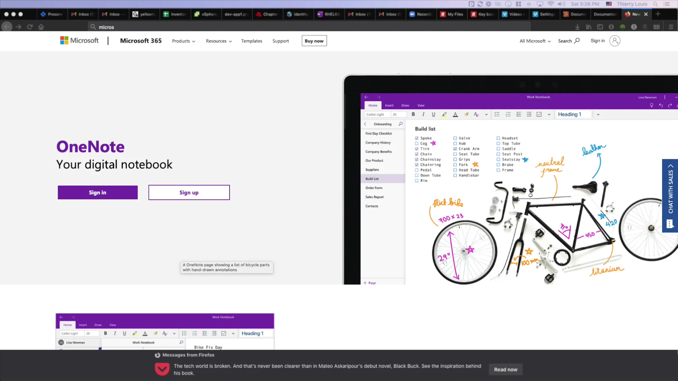The image size is (678, 381).
Task: Open the Heading 1 style dropdown
Action: click(598, 114)
